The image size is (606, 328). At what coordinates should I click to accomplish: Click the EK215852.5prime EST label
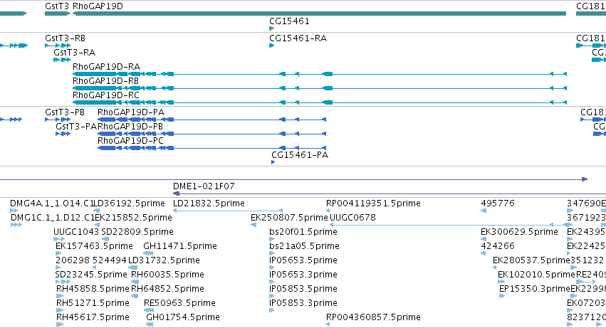tap(134, 218)
